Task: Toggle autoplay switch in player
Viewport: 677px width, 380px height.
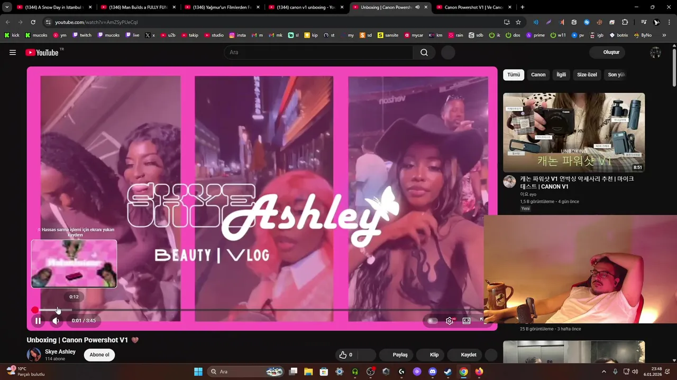Action: (x=433, y=320)
